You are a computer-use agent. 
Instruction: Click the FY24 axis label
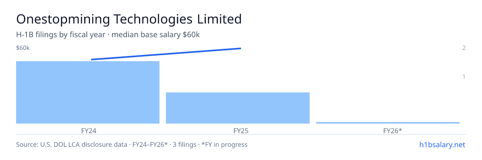click(88, 130)
